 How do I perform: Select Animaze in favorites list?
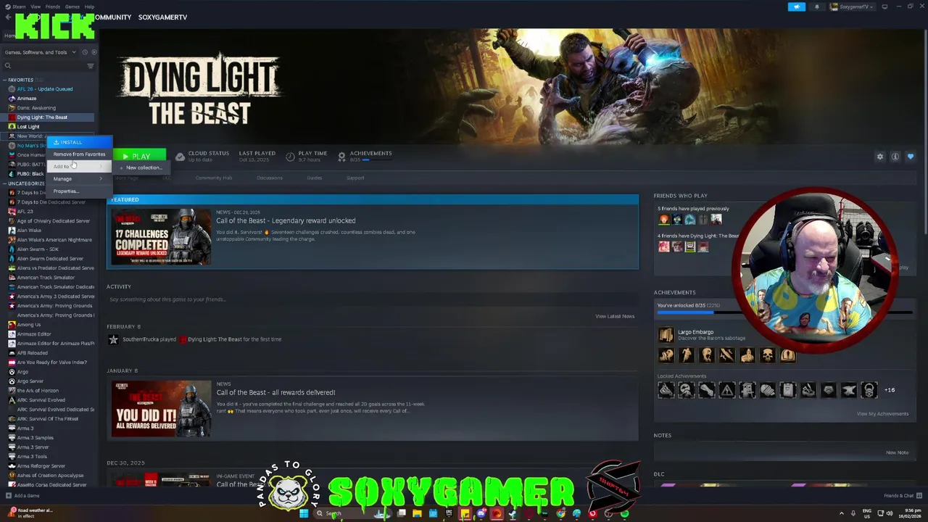click(27, 99)
